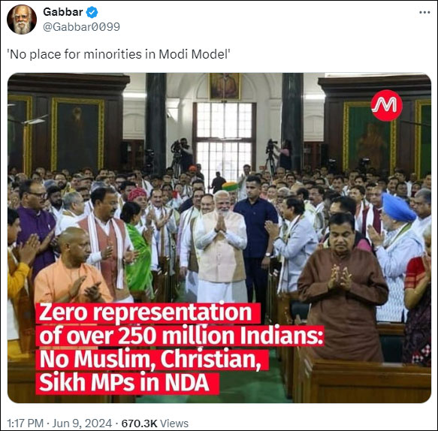
Task: Click the man in the brown kurta
Action: [342, 288]
